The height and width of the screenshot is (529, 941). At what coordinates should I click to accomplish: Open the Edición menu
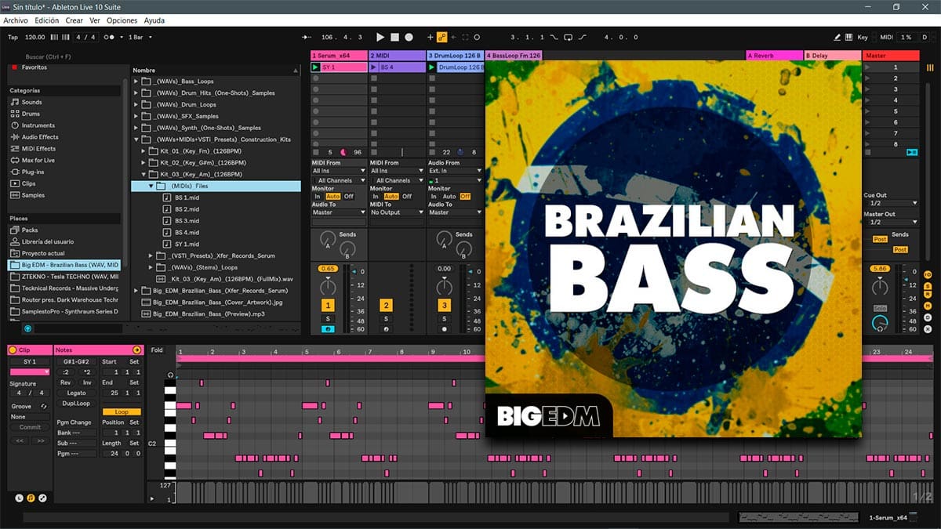pos(47,20)
